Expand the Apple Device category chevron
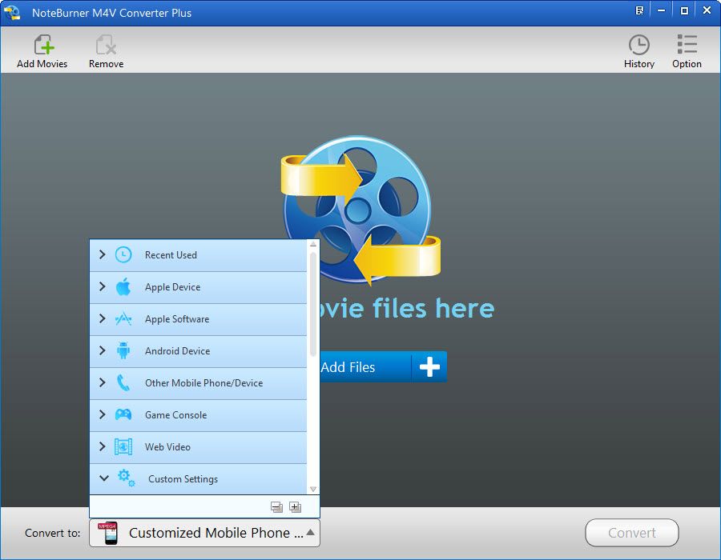 tap(103, 286)
